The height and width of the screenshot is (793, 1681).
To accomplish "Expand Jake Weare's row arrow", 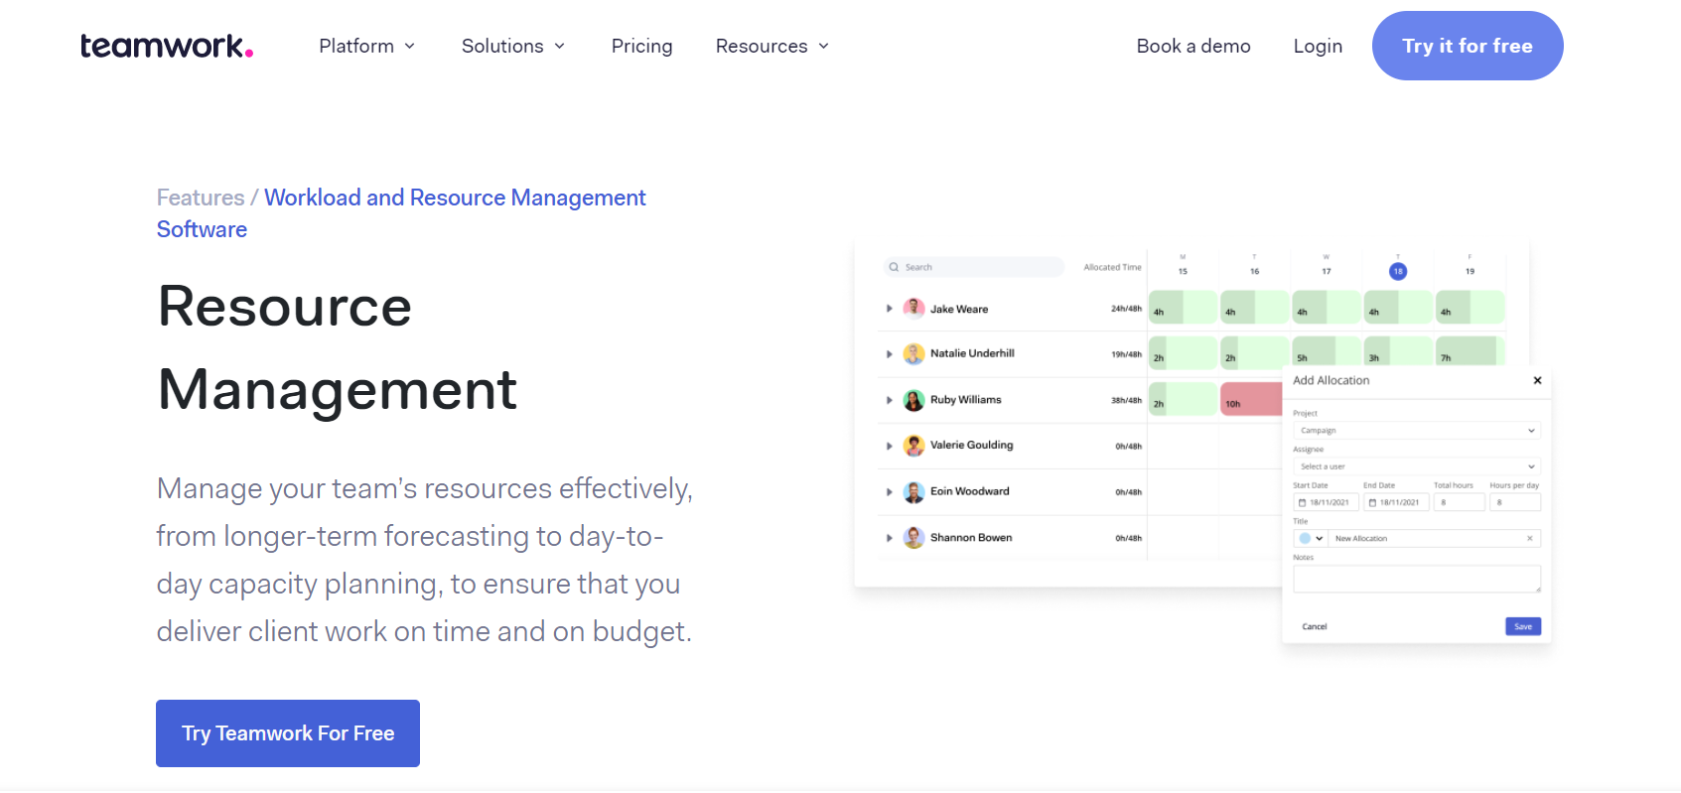I will click(890, 309).
